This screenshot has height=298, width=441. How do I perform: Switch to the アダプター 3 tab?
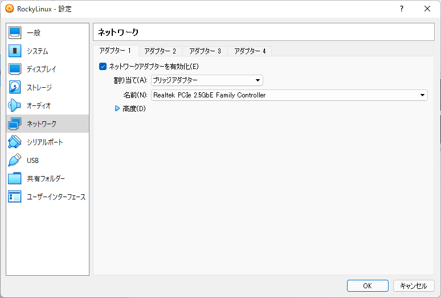205,51
